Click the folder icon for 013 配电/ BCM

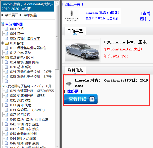tap(7, 57)
